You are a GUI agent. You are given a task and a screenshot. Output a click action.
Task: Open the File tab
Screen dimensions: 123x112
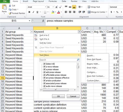[x=5, y=1]
